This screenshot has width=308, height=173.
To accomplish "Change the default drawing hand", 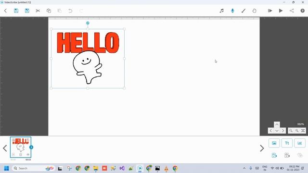I will [x=254, y=11].
